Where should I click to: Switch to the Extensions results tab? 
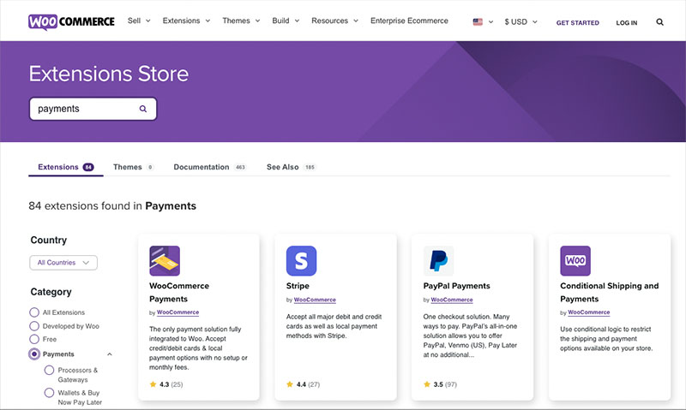66,167
